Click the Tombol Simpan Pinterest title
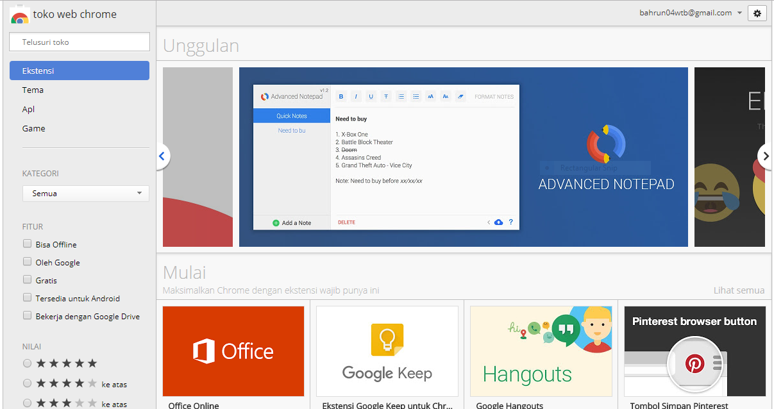Image resolution: width=774 pixels, height=409 pixels. [679, 405]
